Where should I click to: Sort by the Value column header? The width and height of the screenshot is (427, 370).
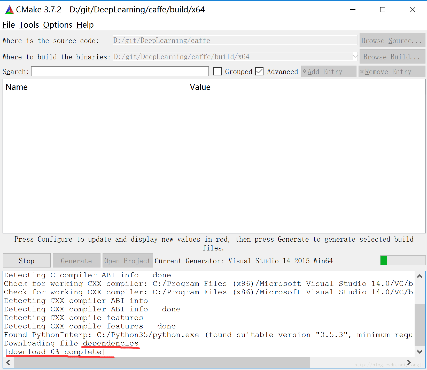click(x=306, y=87)
